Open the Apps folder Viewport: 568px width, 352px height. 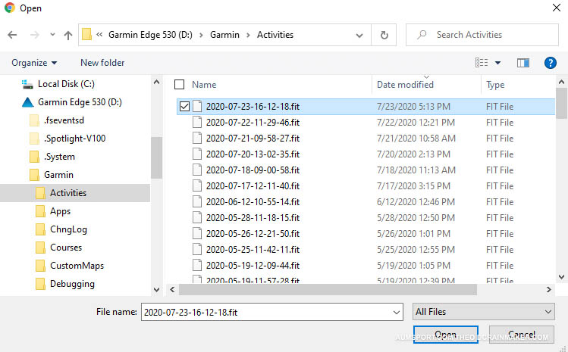pyautogui.click(x=60, y=211)
